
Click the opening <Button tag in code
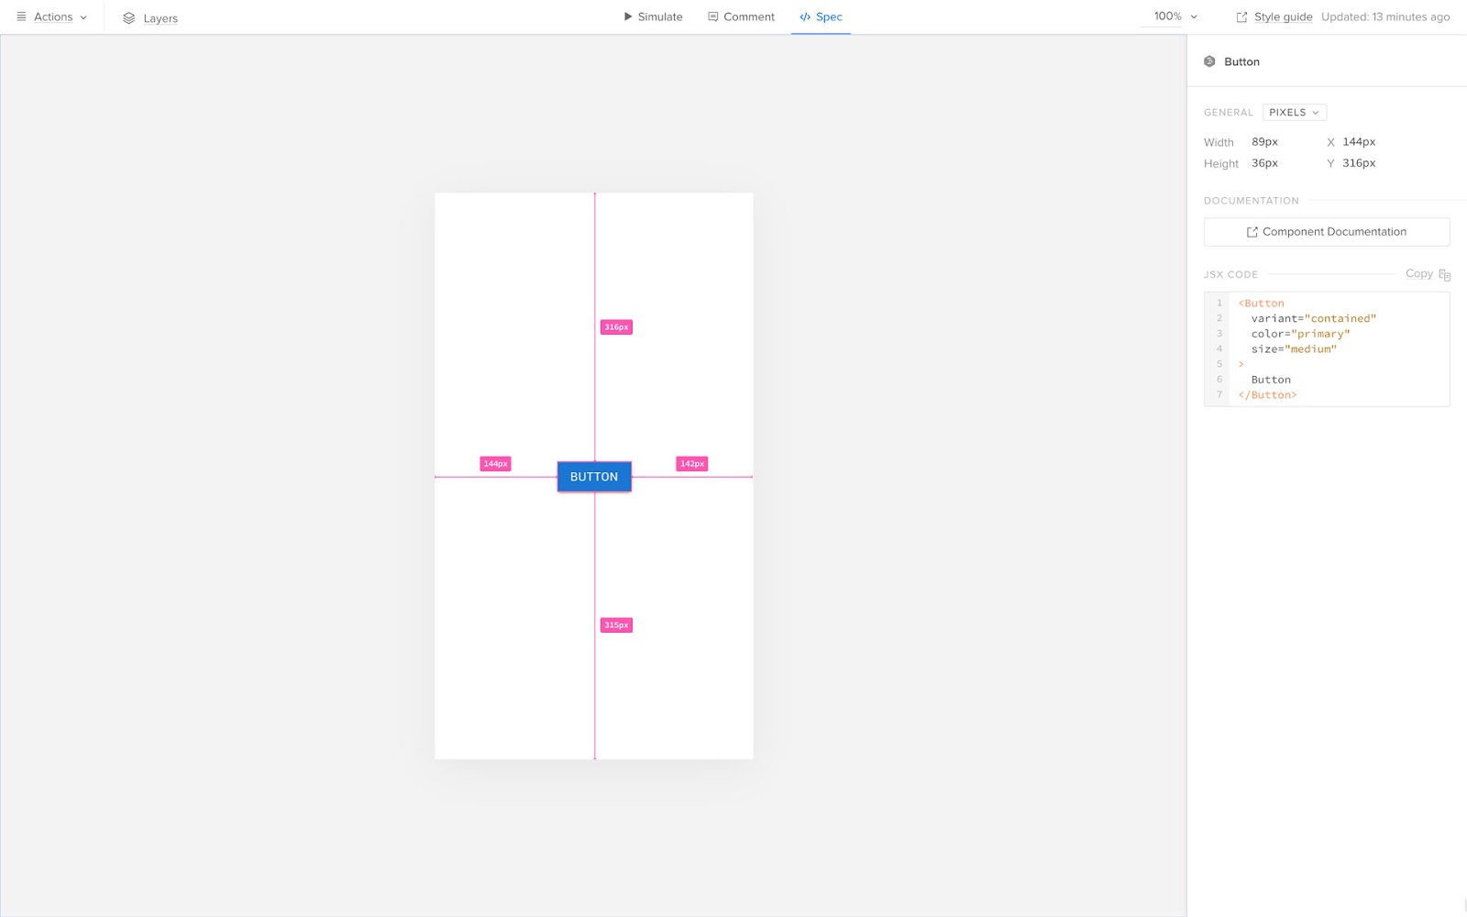click(x=1261, y=304)
